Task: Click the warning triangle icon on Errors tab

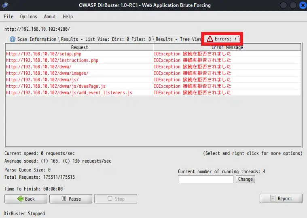Action: point(210,39)
